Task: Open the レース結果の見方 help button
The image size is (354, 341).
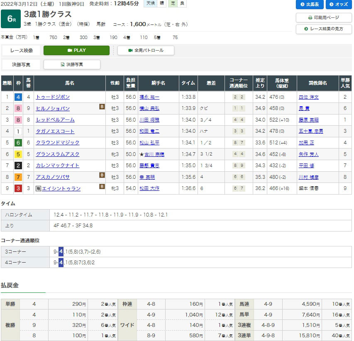Action: (x=324, y=29)
